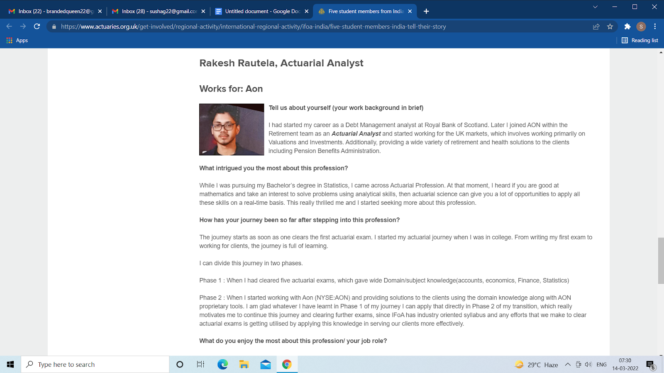The height and width of the screenshot is (373, 664).
Task: Click the heading Rakesh Rautela, Actuarial Analyst
Action: click(x=281, y=63)
